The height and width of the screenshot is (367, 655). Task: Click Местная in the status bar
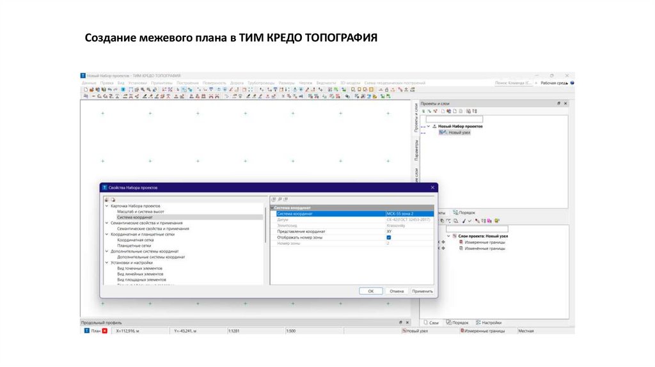tap(526, 331)
